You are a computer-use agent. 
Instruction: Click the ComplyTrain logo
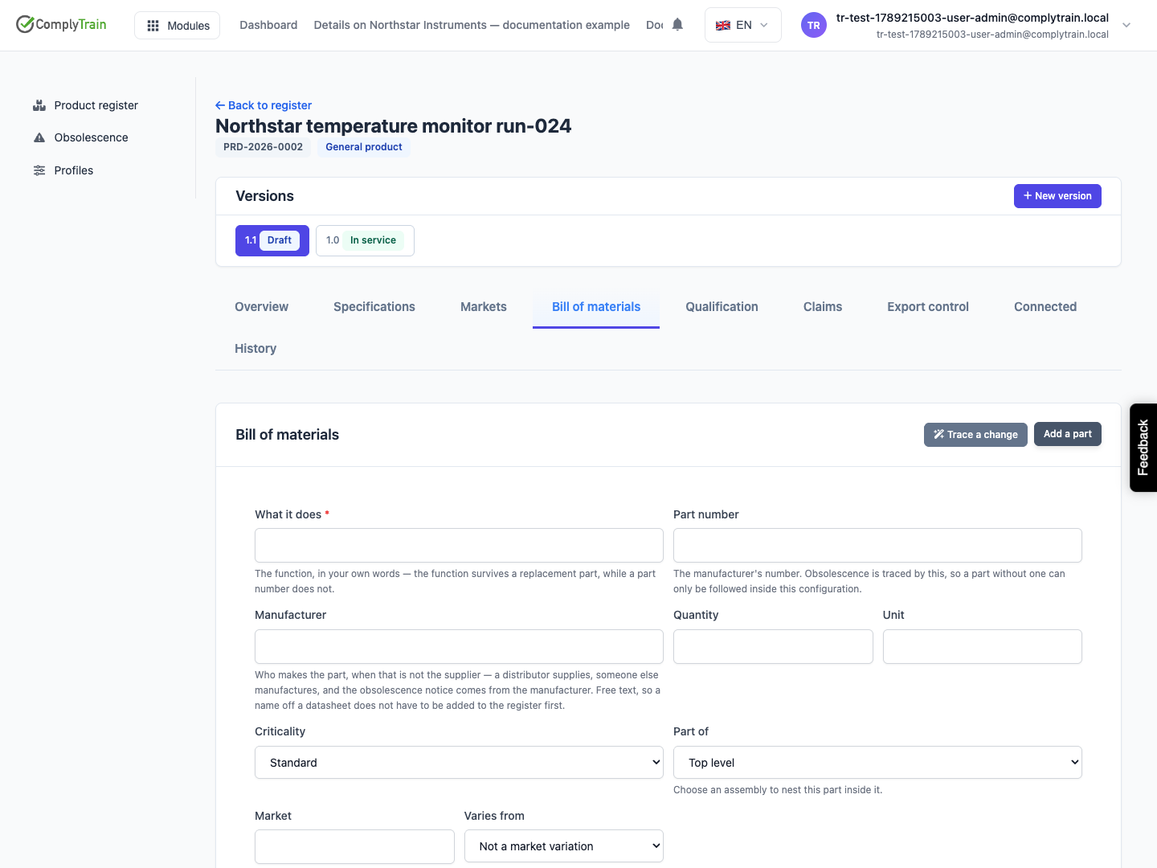(x=61, y=24)
